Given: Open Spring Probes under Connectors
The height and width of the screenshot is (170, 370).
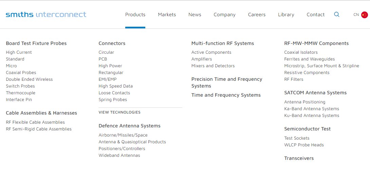Looking at the screenshot, I should pos(113,100).
